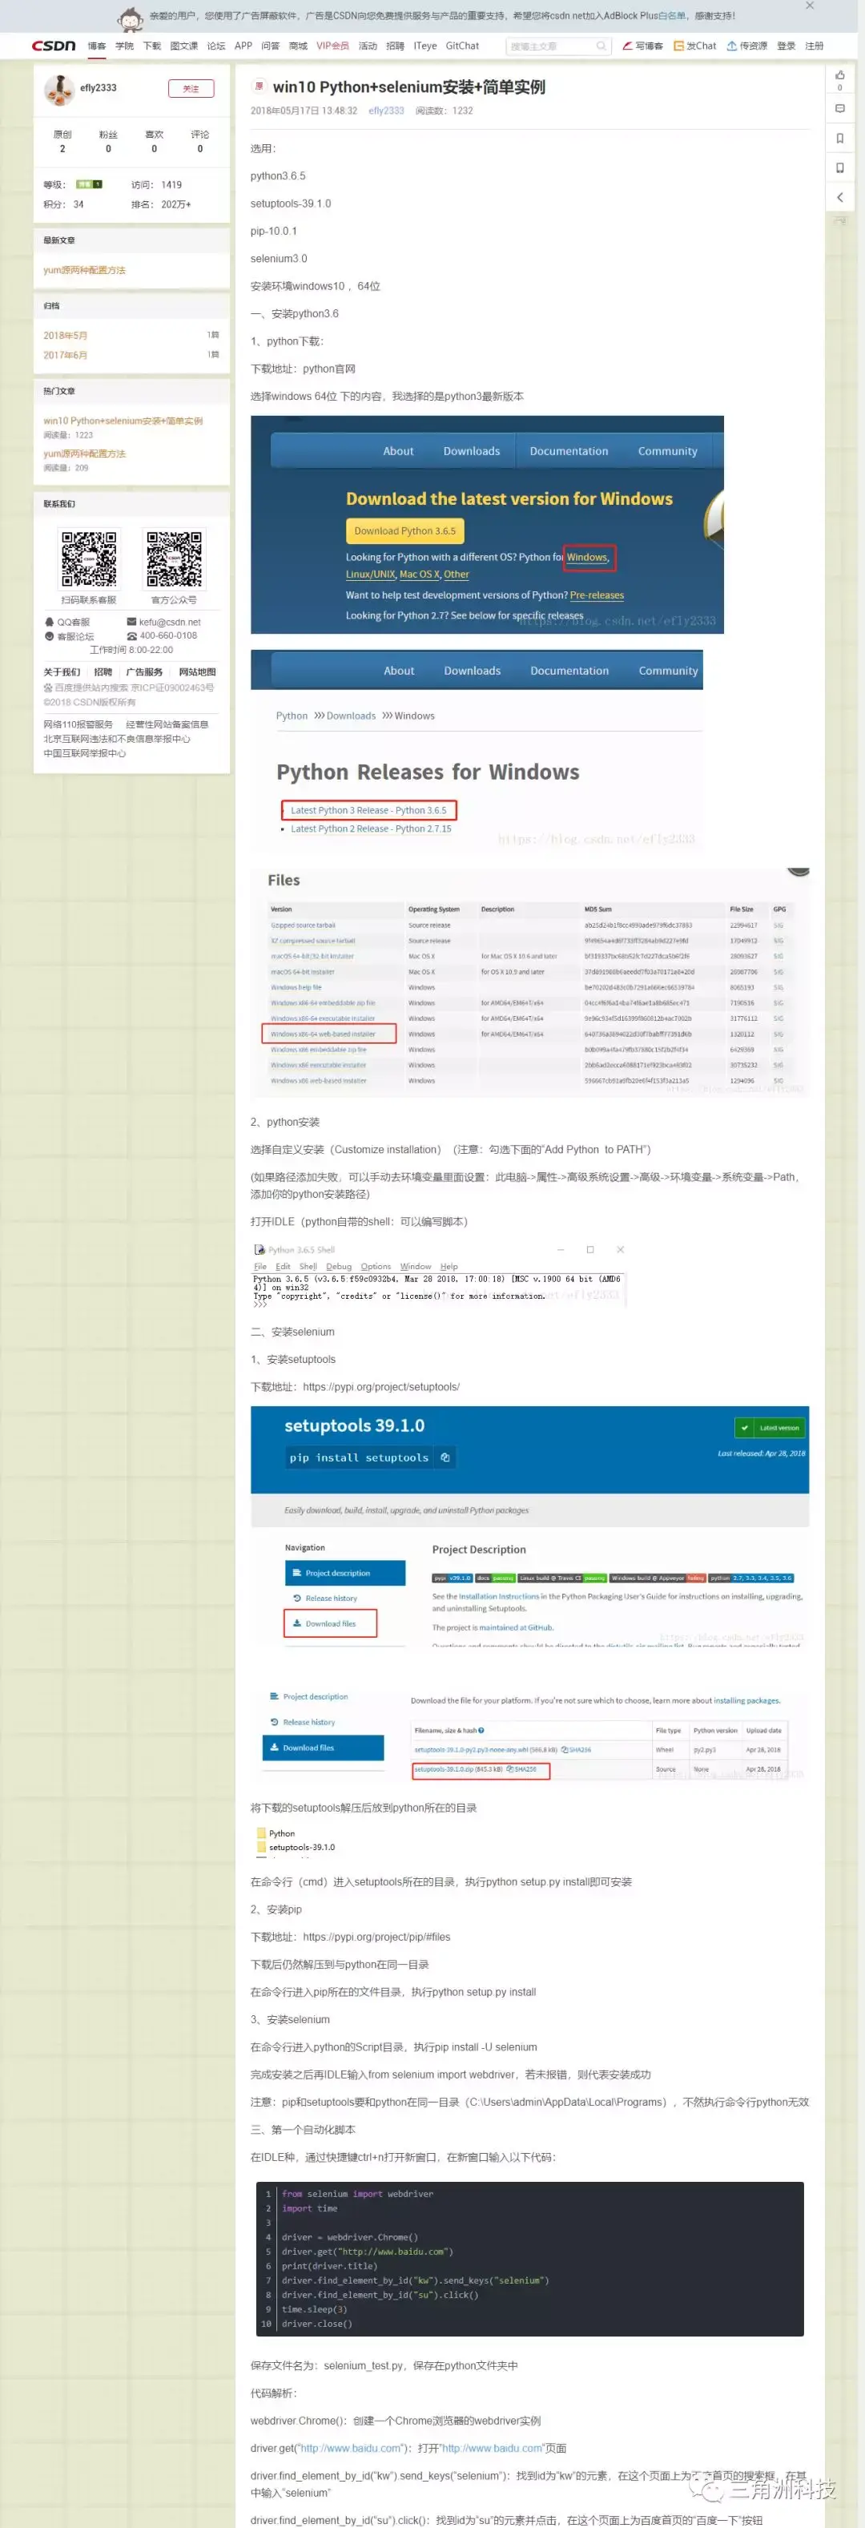Screen dimensions: 865x2528
Task: Click the QQ客服 penguin icon
Action: click(x=49, y=623)
